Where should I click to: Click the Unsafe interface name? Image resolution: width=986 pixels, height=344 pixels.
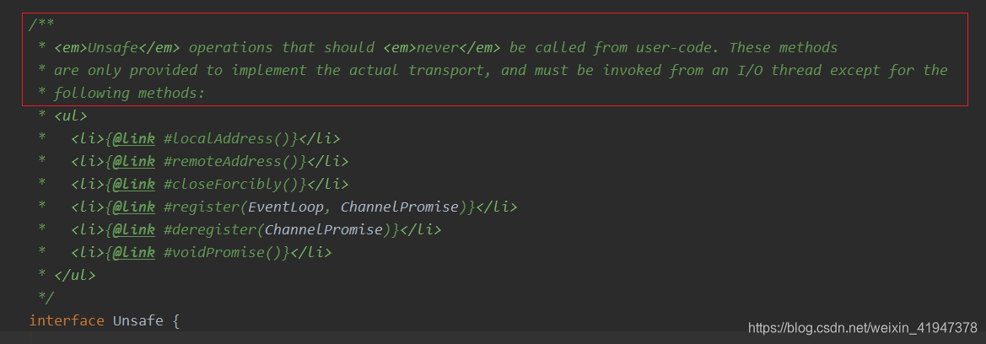pos(137,320)
